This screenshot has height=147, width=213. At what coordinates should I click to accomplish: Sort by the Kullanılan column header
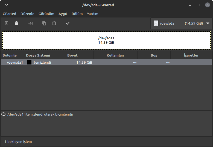pos(115,55)
